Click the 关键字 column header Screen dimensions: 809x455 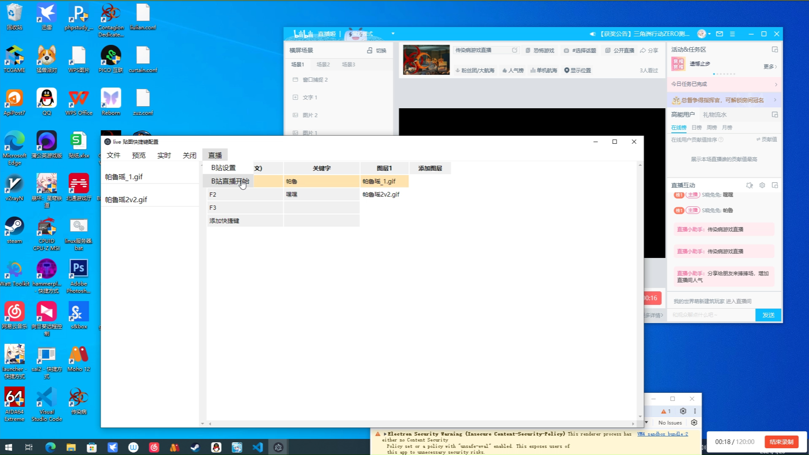pos(322,168)
